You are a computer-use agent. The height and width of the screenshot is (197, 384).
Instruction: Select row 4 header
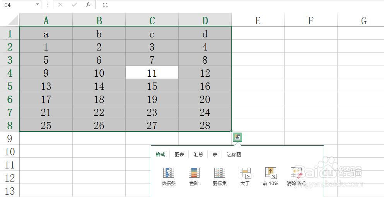[10, 72]
